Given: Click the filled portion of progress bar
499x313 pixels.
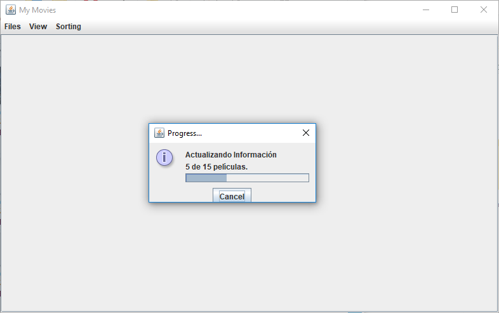Looking at the screenshot, I should (206, 178).
